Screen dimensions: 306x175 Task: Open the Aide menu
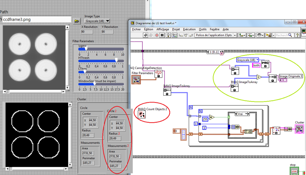[x=226, y=29]
